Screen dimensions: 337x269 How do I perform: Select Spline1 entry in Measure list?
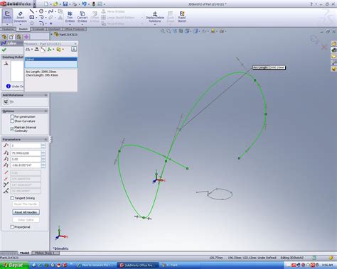(x=51, y=59)
